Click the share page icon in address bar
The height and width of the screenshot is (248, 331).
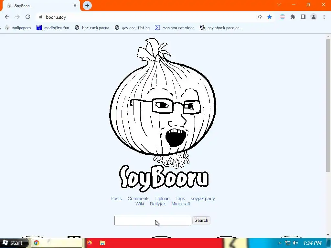point(259,17)
